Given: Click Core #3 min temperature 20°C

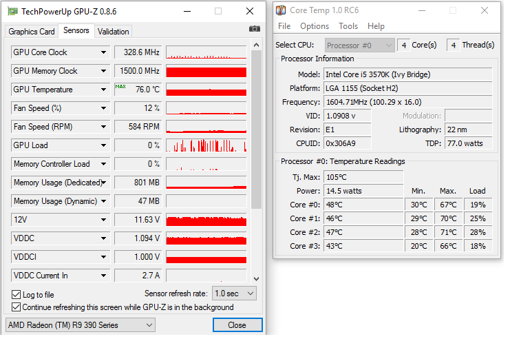Looking at the screenshot, I should [419, 246].
